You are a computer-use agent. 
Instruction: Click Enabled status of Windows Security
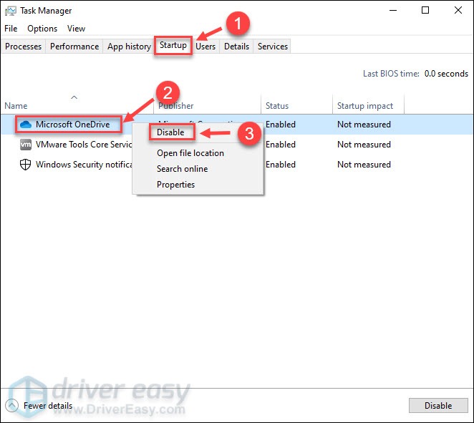pos(281,165)
